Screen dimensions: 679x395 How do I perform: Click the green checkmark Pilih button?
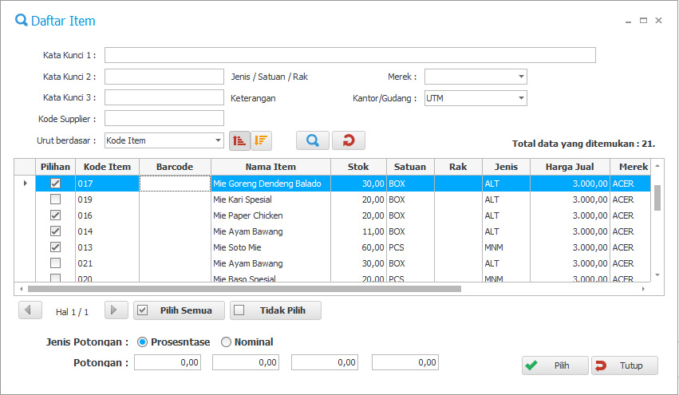[x=555, y=365]
